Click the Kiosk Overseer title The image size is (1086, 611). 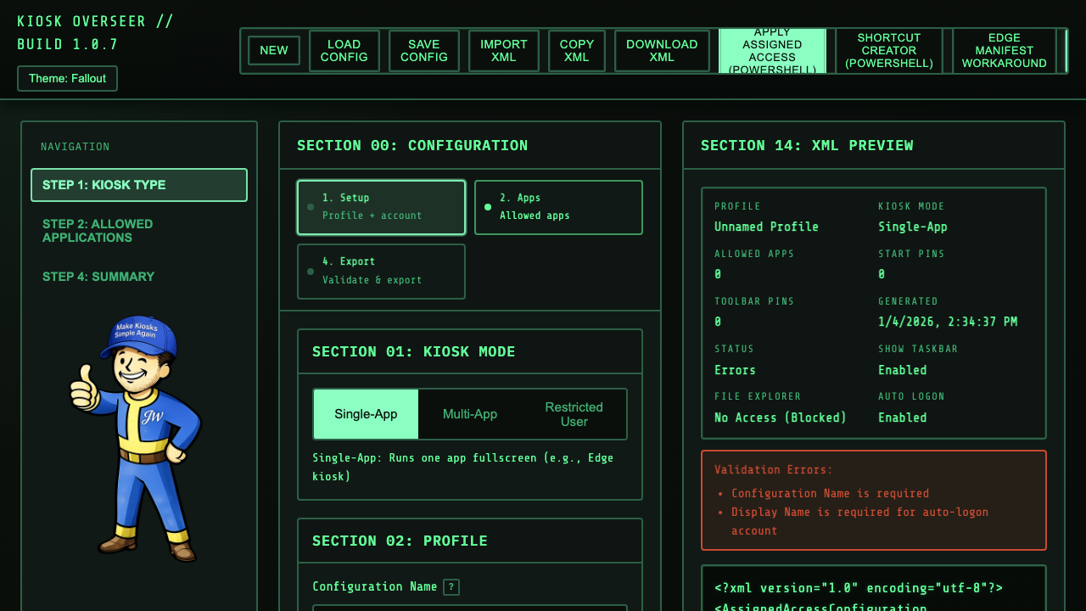coord(95,33)
